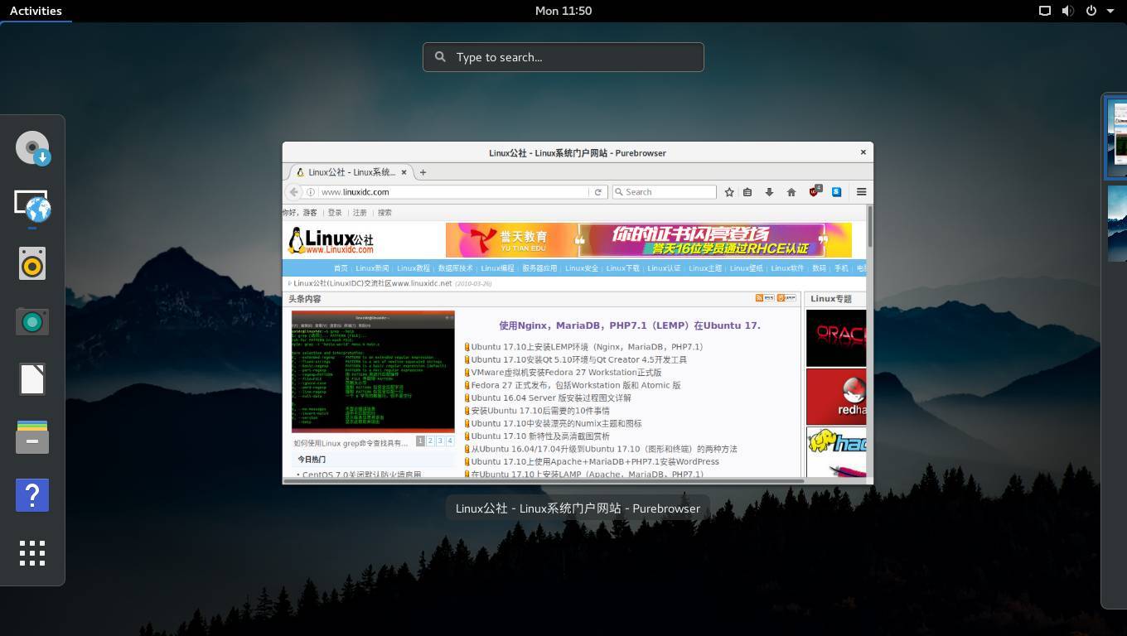Click the 登录 login link
This screenshot has width=1127, height=636.
tap(334, 212)
